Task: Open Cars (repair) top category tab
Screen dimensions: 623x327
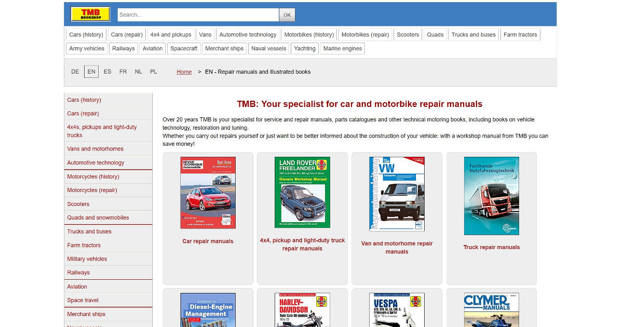Action: (127, 35)
